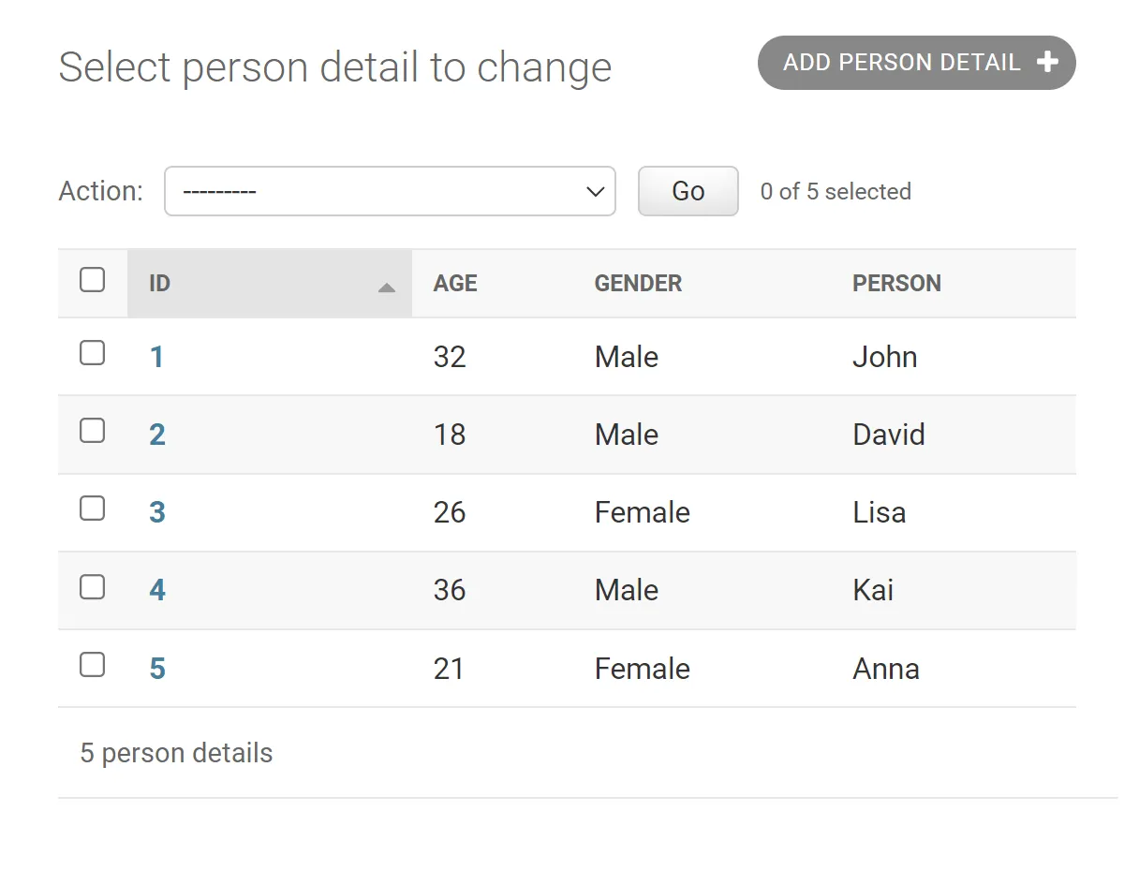Open record ID 5 for Anna
This screenshot has width=1139, height=870.
(x=157, y=669)
